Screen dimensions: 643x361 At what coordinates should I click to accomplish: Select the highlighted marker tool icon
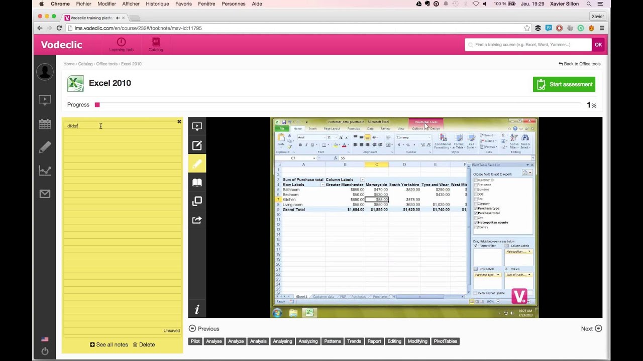(197, 164)
